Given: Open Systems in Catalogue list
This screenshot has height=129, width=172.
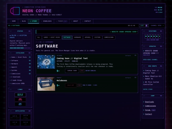Looking at the screenshot, I should (x=20, y=70).
